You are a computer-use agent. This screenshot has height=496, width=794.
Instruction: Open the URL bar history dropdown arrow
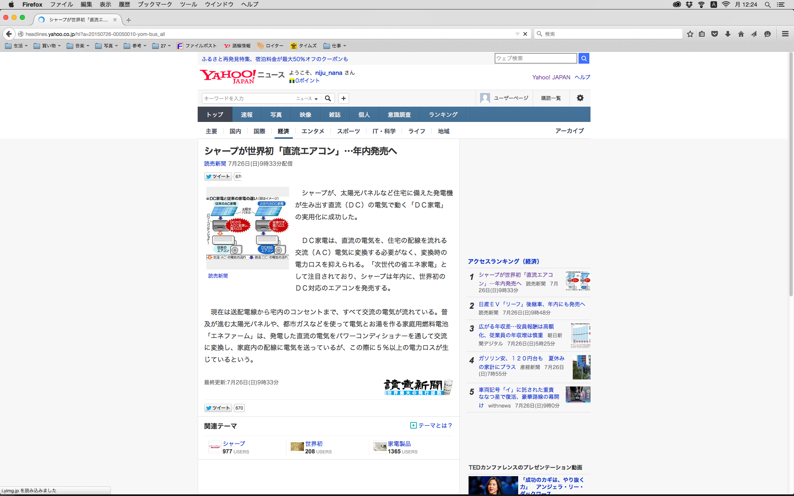(x=517, y=34)
